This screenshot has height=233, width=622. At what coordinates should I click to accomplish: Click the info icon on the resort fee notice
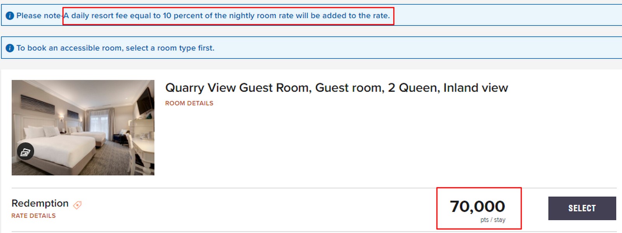tap(11, 16)
